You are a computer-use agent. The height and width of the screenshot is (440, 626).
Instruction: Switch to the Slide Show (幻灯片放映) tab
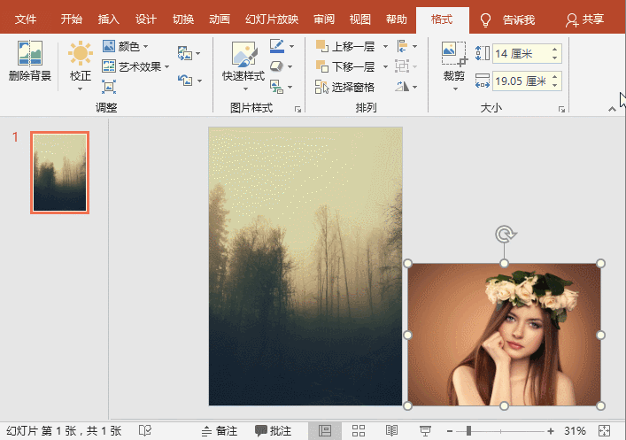[x=272, y=19]
